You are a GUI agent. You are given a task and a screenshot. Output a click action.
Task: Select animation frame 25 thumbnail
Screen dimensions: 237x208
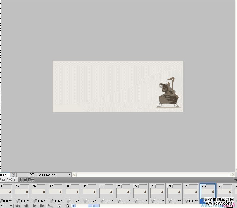[x=191, y=191]
